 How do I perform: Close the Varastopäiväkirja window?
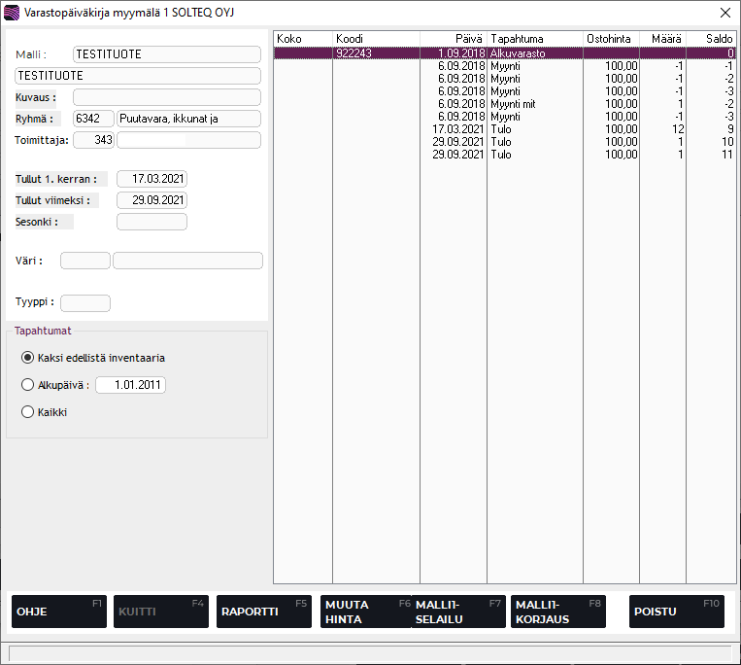[724, 13]
